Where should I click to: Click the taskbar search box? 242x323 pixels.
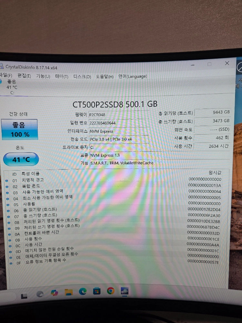tap(7, 297)
